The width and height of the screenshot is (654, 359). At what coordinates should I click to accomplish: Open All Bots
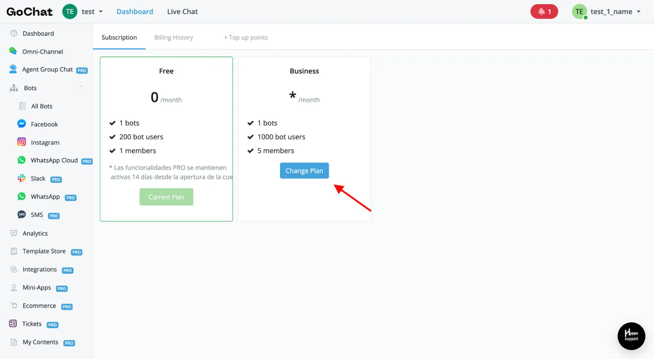tap(42, 106)
